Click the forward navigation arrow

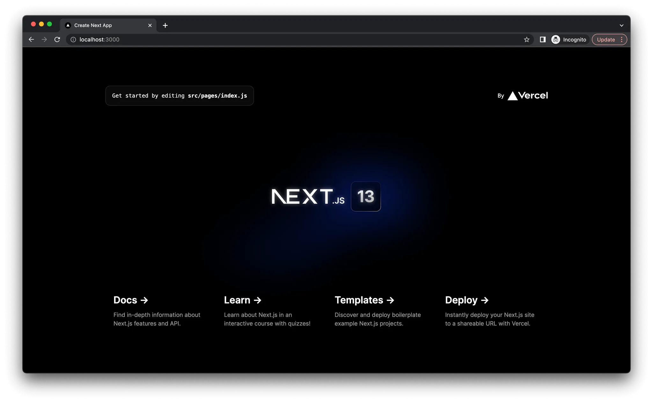click(44, 40)
